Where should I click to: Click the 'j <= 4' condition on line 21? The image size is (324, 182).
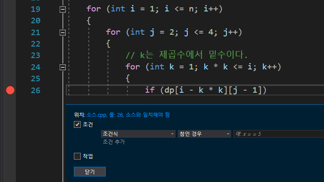click(199, 32)
